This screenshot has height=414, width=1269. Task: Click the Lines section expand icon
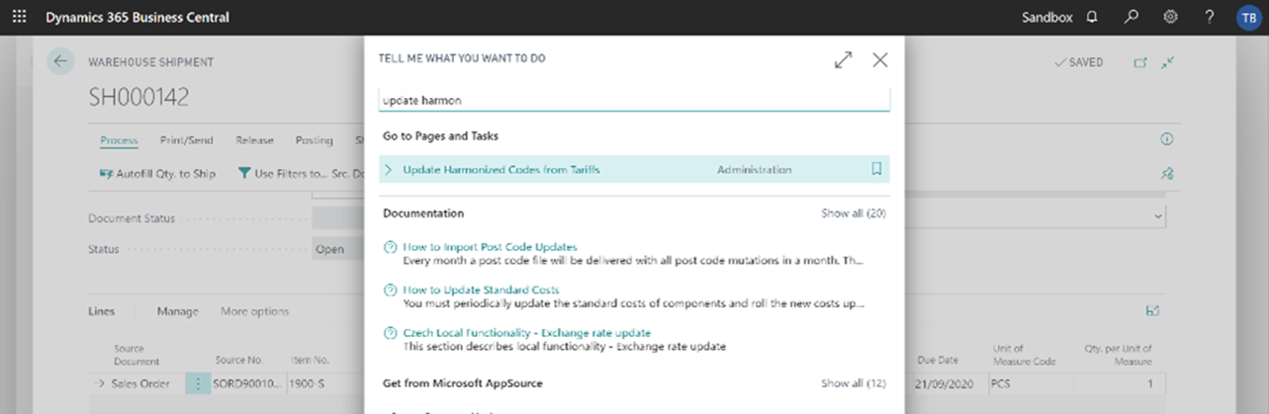click(x=1152, y=310)
